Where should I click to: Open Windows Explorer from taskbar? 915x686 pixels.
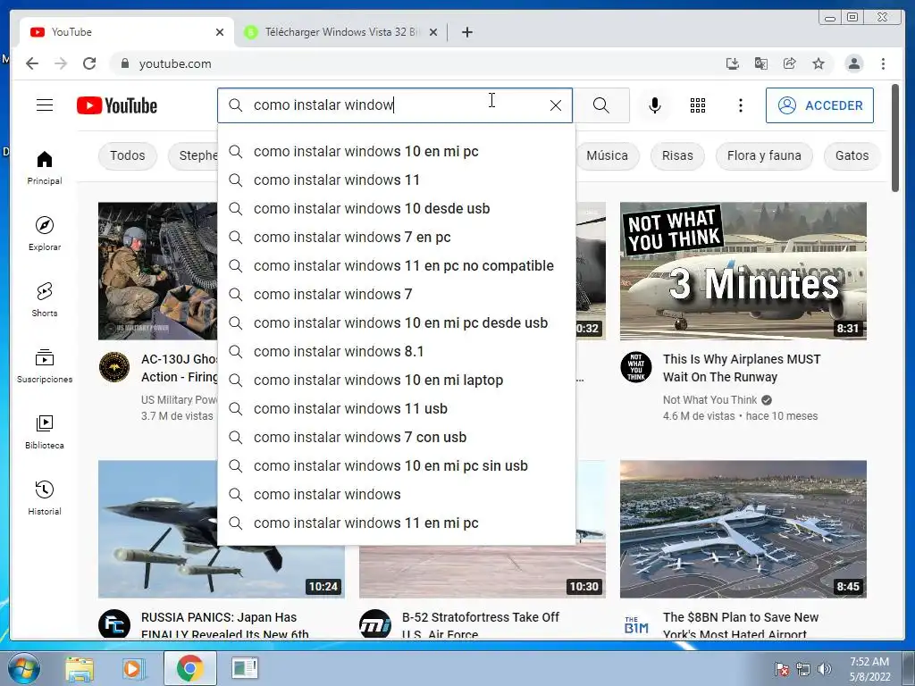tap(80, 668)
